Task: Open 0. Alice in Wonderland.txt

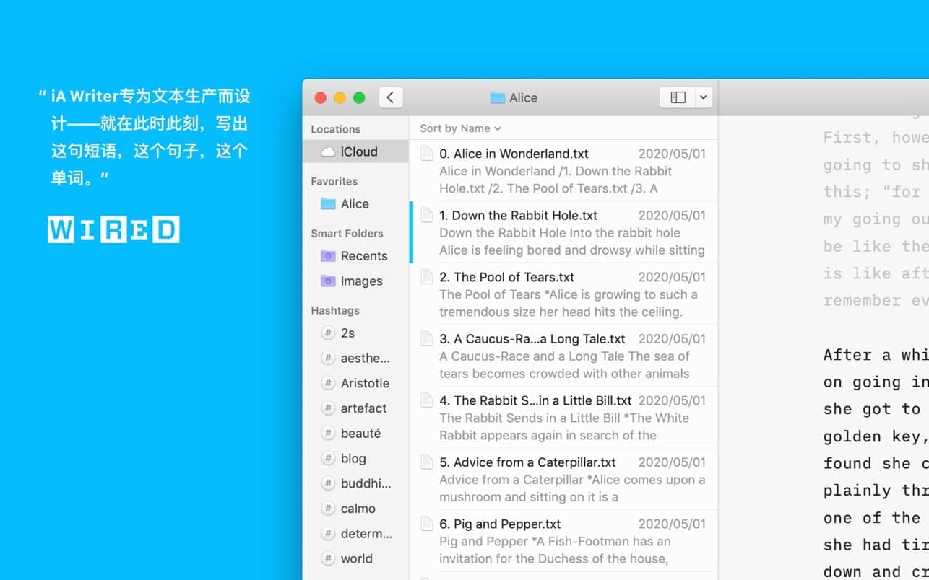Action: click(x=563, y=170)
